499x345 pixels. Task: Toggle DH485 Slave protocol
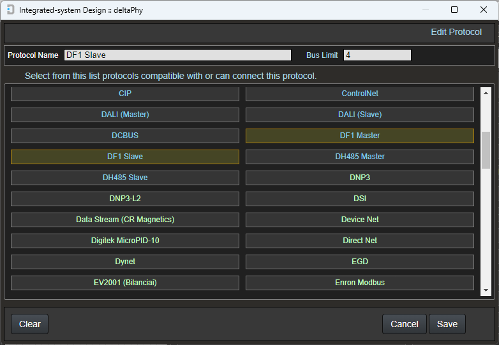tap(125, 178)
